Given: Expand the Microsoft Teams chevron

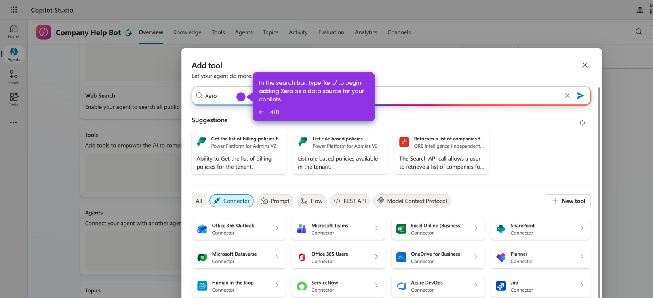Looking at the screenshot, I should click(376, 228).
